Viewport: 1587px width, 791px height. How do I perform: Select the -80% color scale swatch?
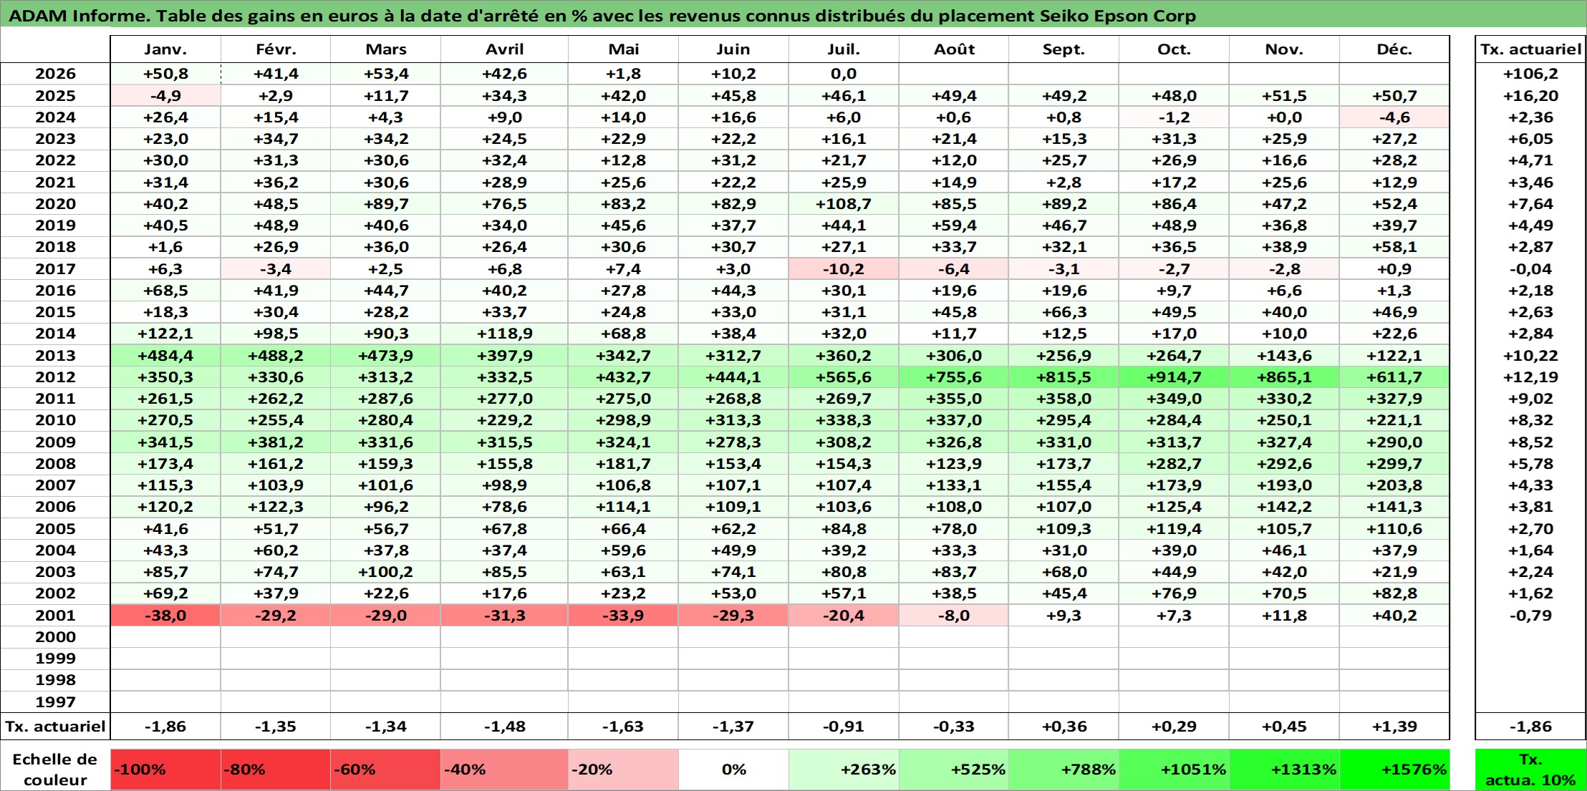(x=276, y=770)
